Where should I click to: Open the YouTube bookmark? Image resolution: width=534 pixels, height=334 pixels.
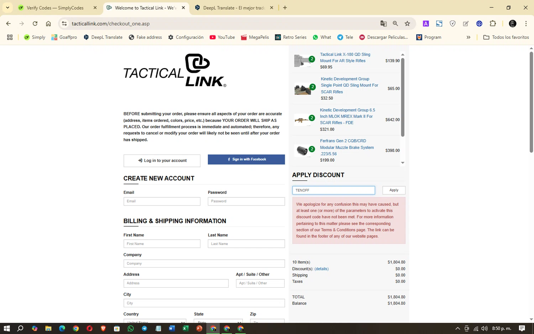[x=222, y=37]
